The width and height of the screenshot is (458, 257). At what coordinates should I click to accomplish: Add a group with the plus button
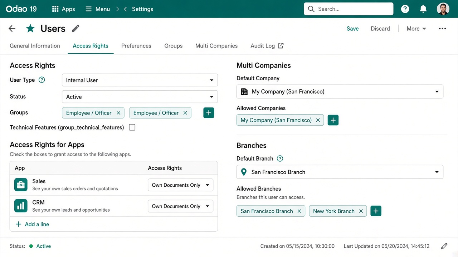209,113
